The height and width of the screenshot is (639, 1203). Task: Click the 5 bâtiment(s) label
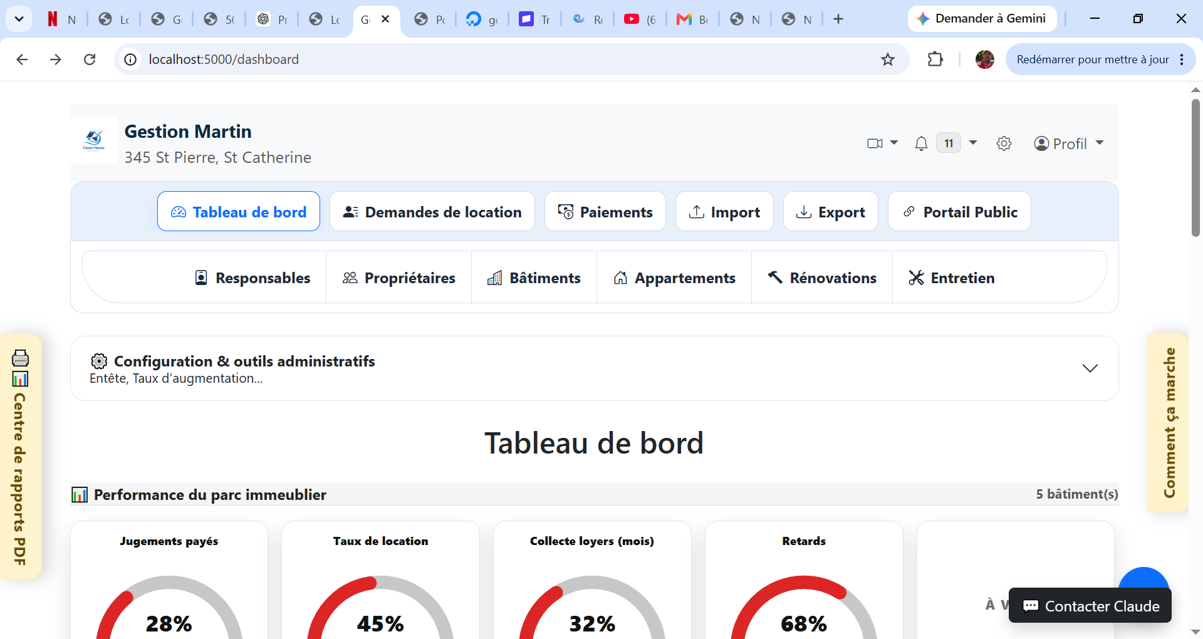tap(1077, 494)
